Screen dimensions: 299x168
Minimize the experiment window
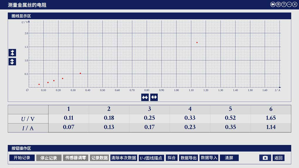[x=289, y=4]
